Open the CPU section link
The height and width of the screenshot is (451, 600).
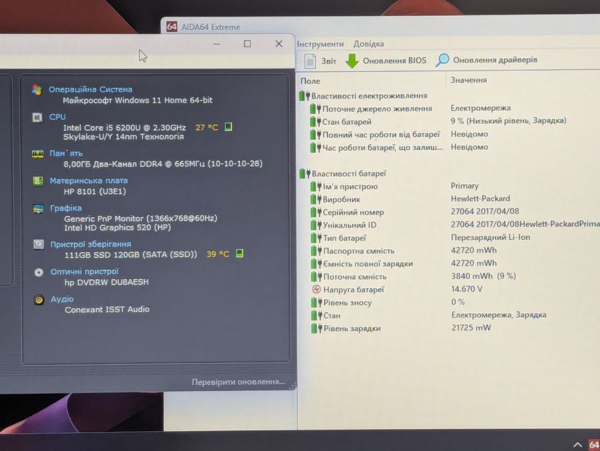pos(57,117)
